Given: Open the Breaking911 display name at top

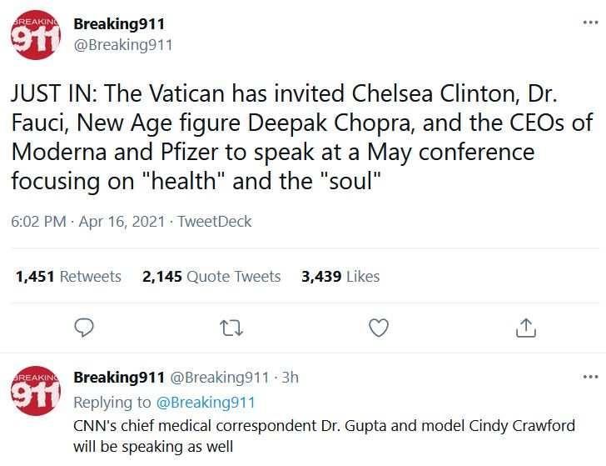Looking at the screenshot, I should click(119, 24).
